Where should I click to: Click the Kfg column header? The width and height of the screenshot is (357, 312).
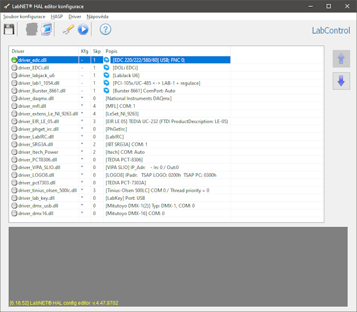click(84, 51)
